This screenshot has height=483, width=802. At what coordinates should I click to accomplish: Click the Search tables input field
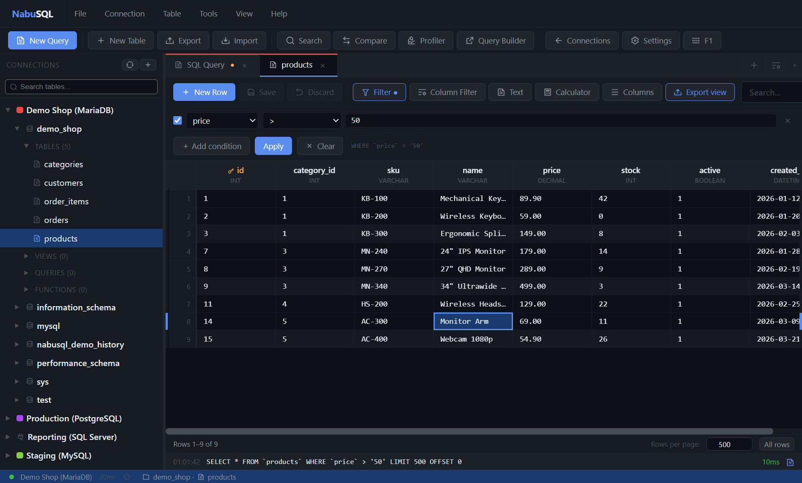pos(81,87)
